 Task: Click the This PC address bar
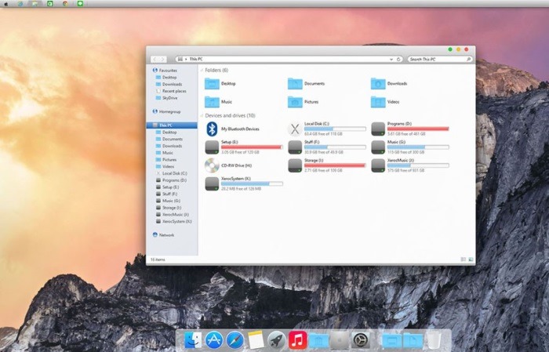pyautogui.click(x=289, y=59)
